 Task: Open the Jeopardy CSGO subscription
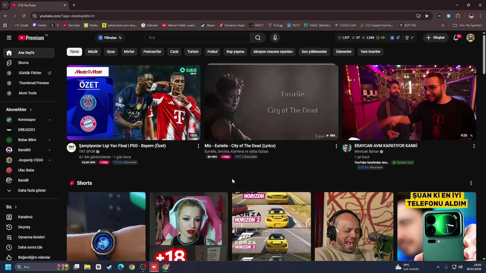[29, 160]
